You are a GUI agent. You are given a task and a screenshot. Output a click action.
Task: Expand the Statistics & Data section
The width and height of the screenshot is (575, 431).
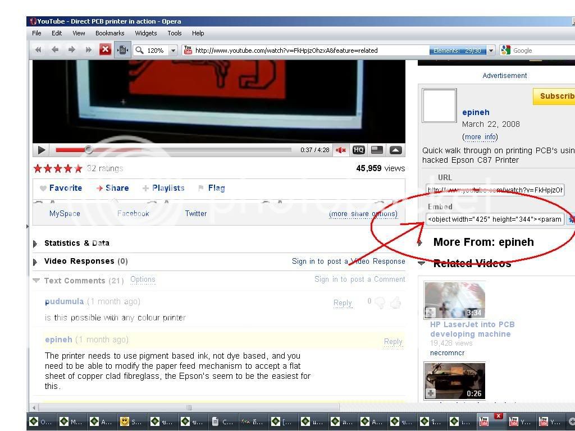click(x=35, y=244)
